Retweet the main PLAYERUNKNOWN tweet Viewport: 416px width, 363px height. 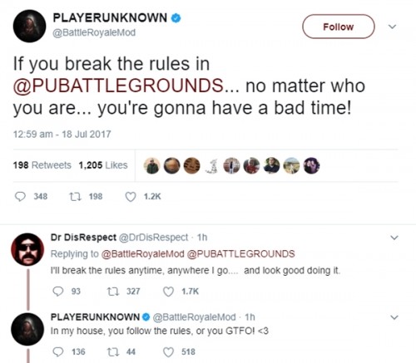pos(75,197)
